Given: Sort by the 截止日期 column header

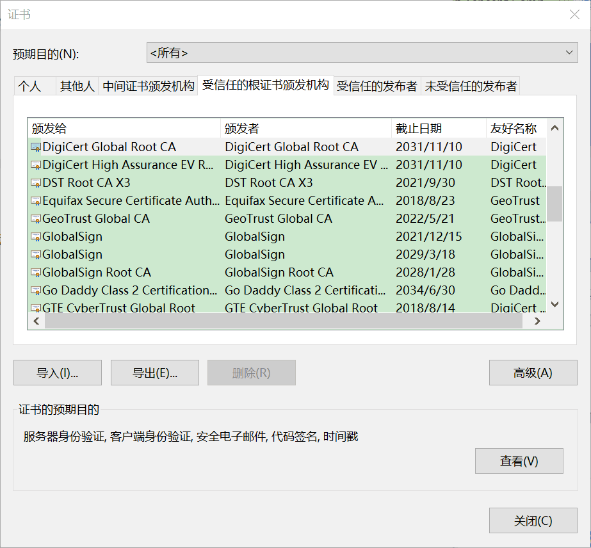Looking at the screenshot, I should [x=439, y=129].
